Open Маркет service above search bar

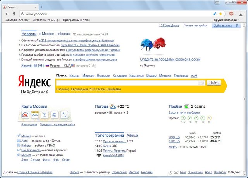click(88, 76)
